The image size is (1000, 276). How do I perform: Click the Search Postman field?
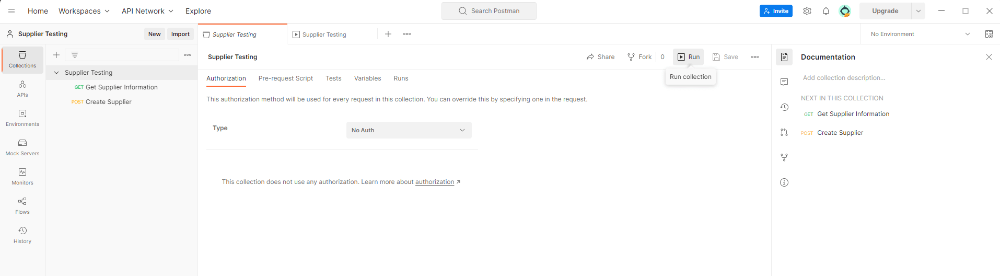pos(489,11)
